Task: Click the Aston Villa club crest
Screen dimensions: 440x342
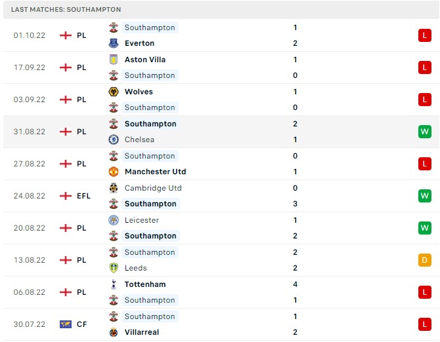Action: coord(114,60)
